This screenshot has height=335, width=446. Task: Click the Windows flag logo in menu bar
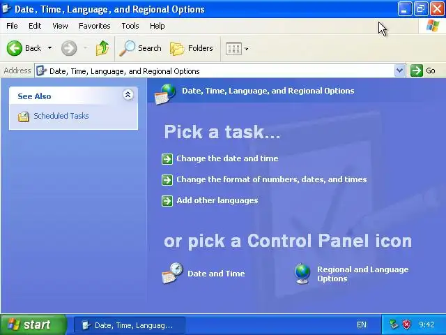tap(433, 26)
